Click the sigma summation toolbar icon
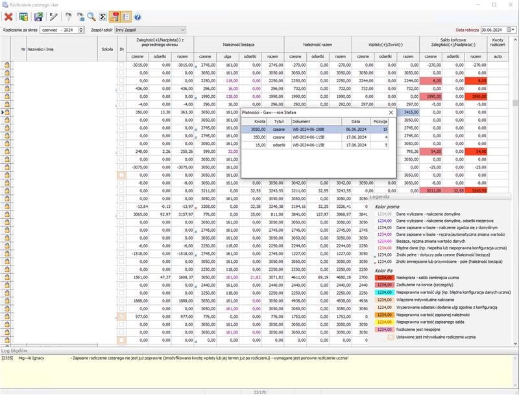This screenshot has height=395, width=519. pos(102,16)
